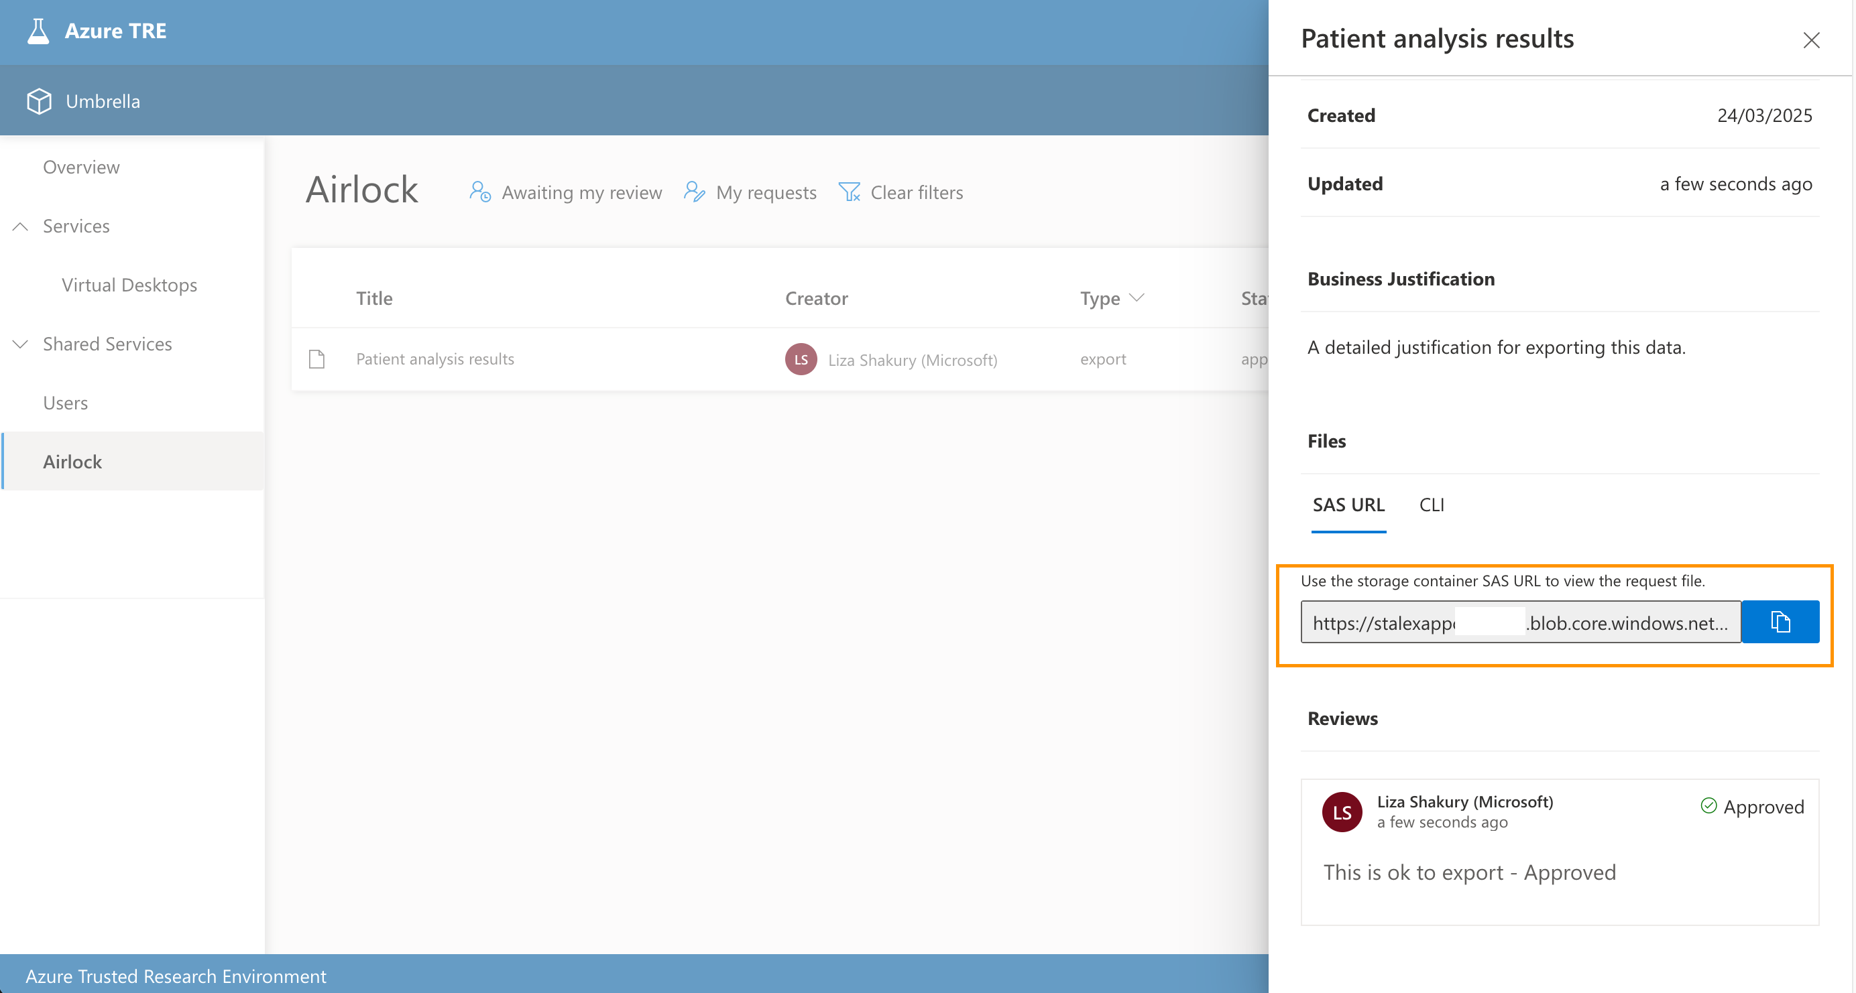The width and height of the screenshot is (1856, 993).
Task: Click the Azure TRE flask logo icon
Action: pos(38,31)
